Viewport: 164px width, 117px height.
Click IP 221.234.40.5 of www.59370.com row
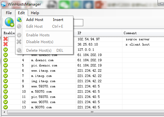click(x=88, y=86)
